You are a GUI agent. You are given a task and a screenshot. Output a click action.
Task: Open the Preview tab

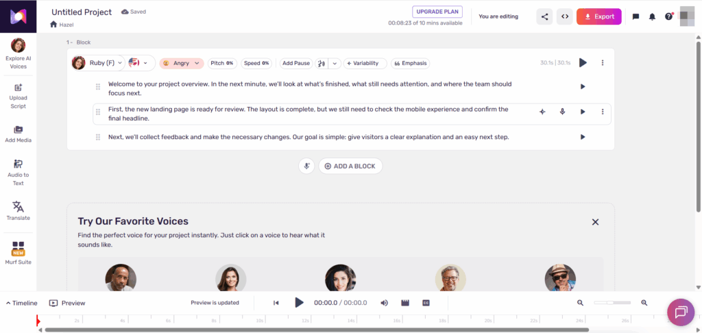(x=67, y=303)
